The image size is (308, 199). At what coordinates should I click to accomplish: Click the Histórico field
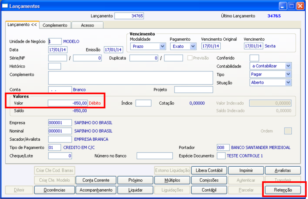click(54, 66)
